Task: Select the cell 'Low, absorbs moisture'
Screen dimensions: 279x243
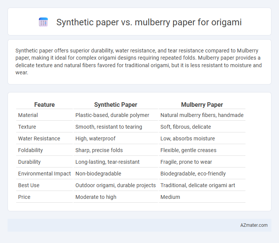Action: click(187, 138)
